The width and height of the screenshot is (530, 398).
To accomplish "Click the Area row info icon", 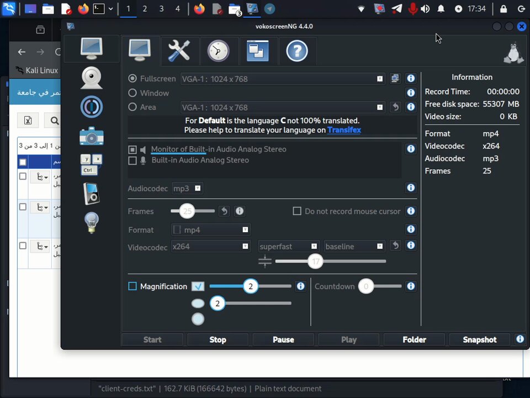I will 411,107.
